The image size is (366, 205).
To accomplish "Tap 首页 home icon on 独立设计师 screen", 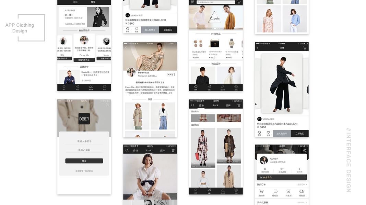I will (64, 87).
